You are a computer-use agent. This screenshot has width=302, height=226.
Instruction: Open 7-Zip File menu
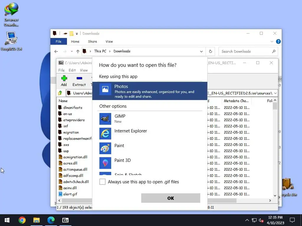(x=61, y=70)
